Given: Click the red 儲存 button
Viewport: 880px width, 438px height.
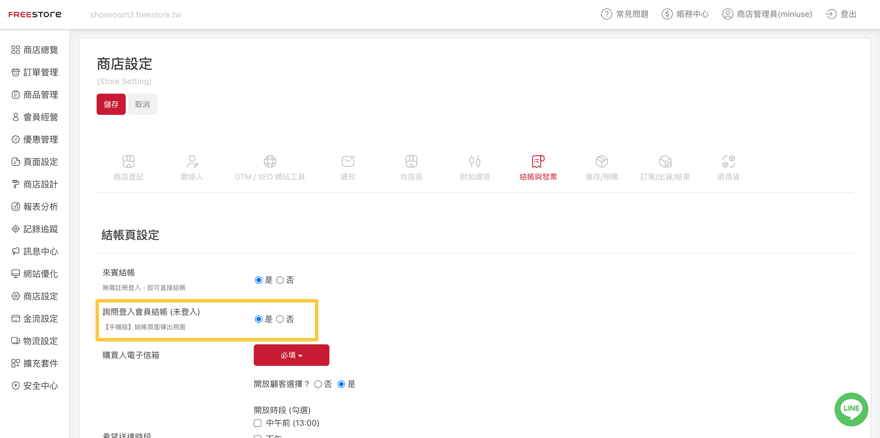Looking at the screenshot, I should (x=111, y=104).
